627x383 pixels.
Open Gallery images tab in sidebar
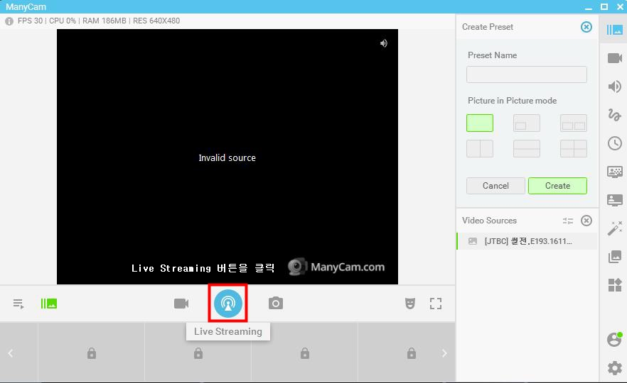615,257
